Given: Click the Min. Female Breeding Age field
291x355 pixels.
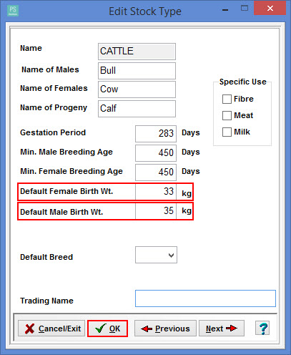Looking at the screenshot, I should 156,172.
